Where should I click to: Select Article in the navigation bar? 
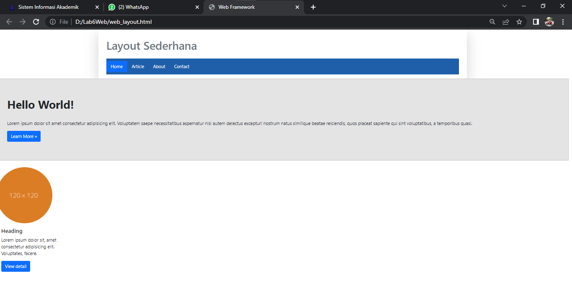138,66
